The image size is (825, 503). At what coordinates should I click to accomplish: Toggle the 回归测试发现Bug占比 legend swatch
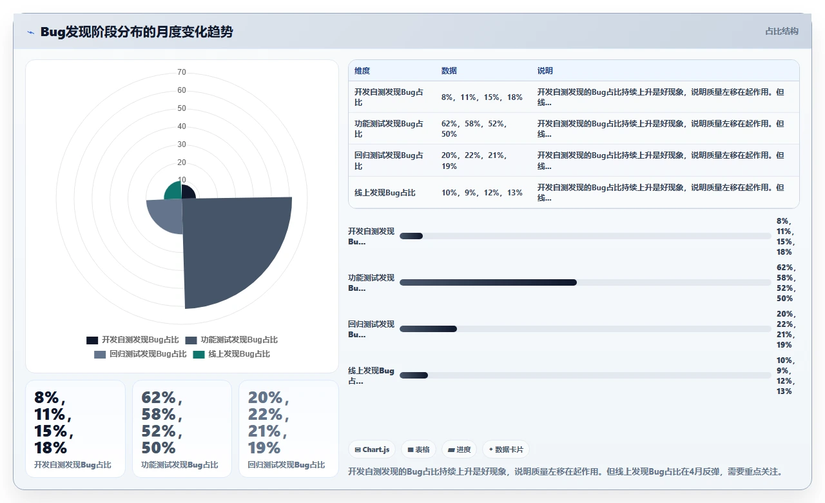pos(100,354)
